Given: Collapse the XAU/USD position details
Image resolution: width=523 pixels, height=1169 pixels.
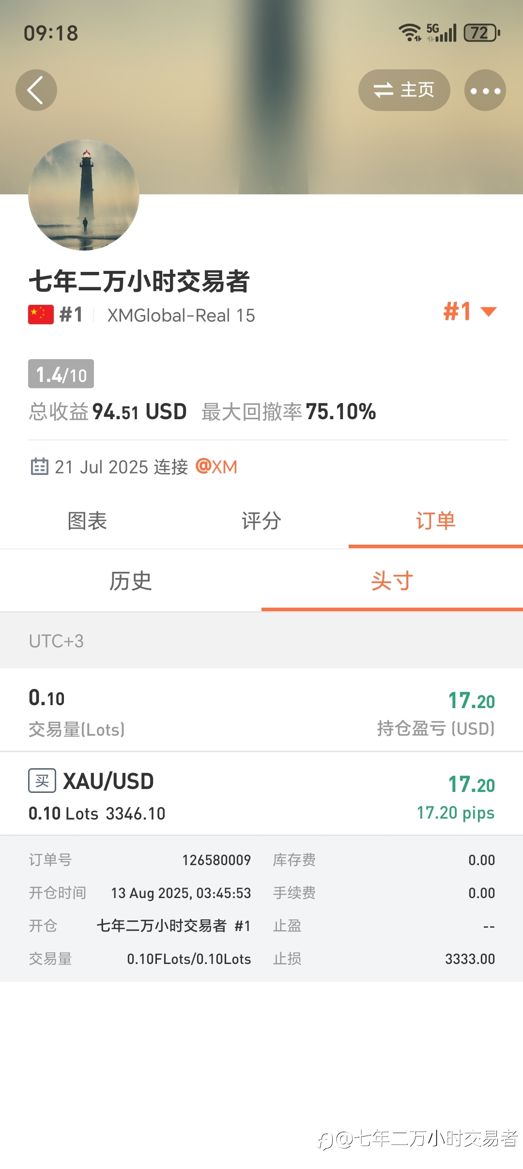Looking at the screenshot, I should pos(261,793).
